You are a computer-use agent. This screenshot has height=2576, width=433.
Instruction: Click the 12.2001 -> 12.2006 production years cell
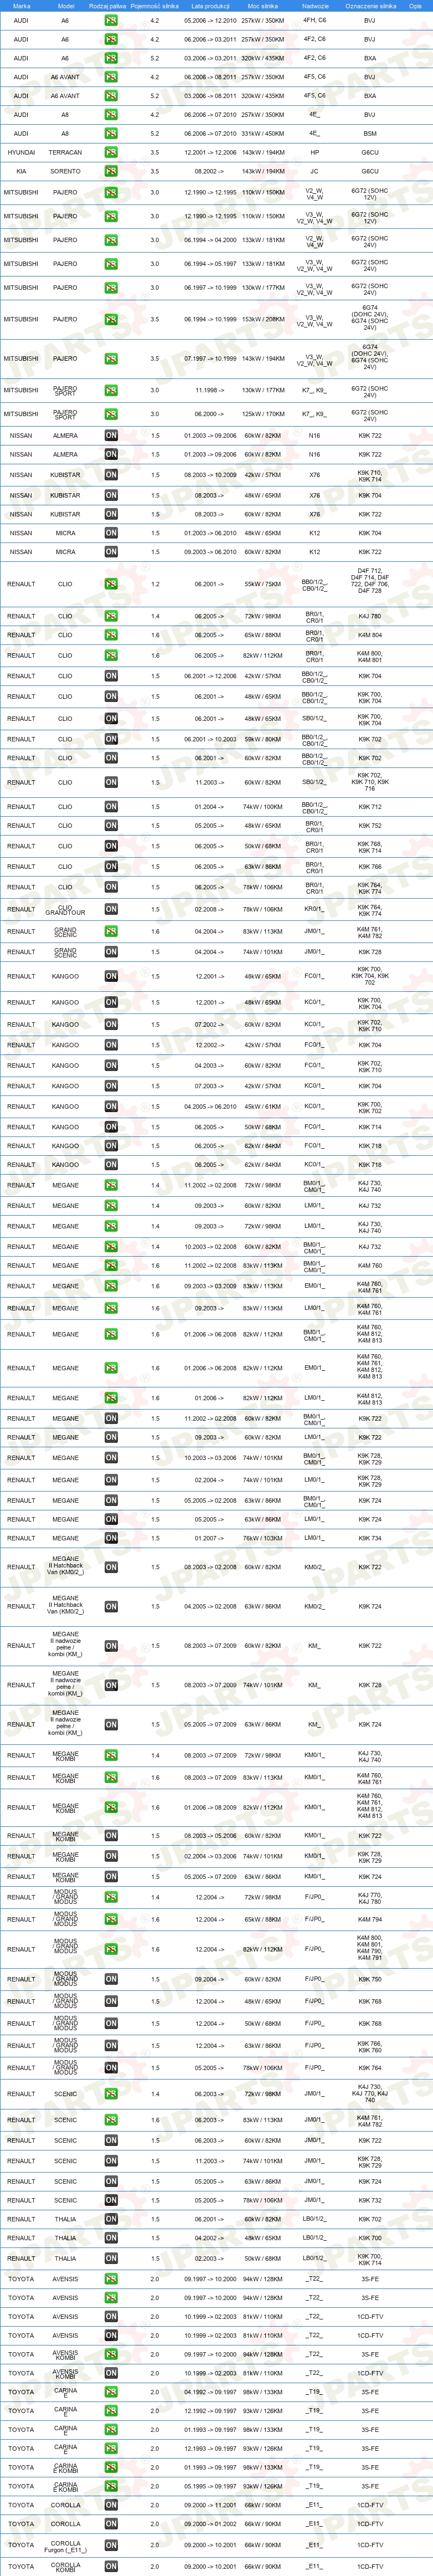[210, 153]
